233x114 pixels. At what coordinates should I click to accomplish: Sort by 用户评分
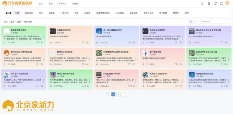click(28, 22)
